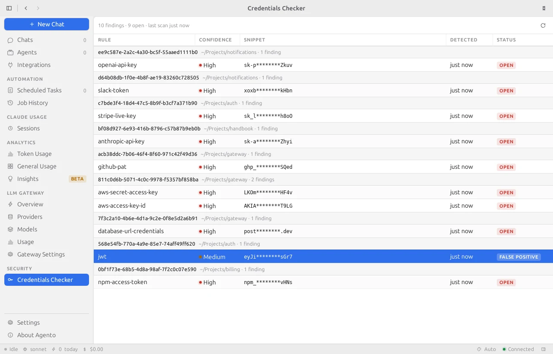Click the Models cube icon
Image resolution: width=553 pixels, height=354 pixels.
[x=10, y=229]
